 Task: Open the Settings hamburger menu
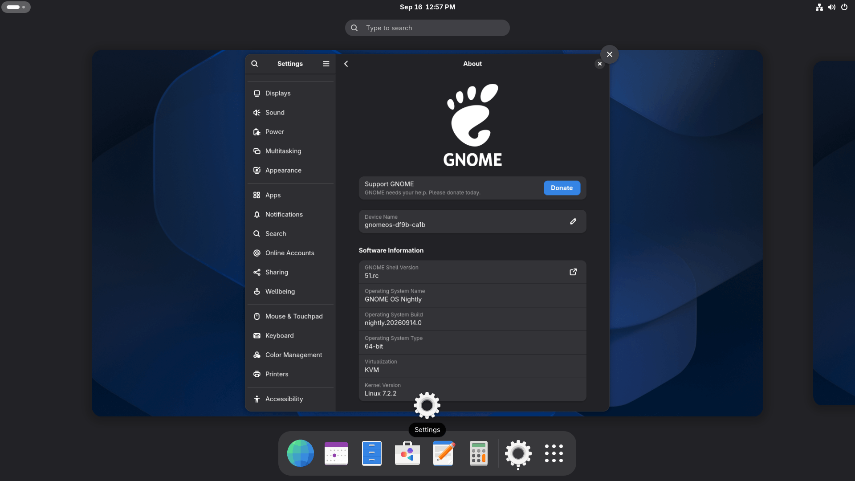[x=326, y=64]
